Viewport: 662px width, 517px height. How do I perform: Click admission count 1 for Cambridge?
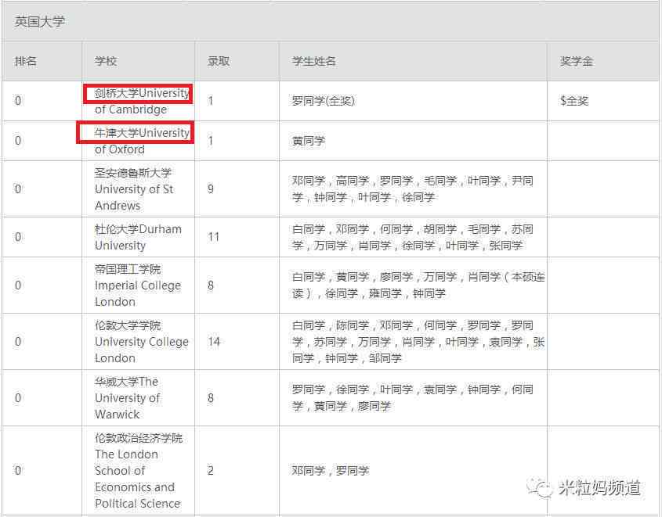[210, 101]
